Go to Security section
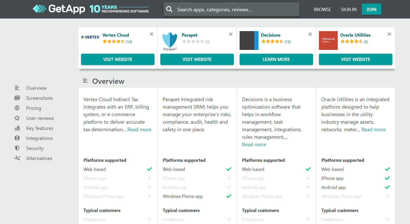This screenshot has width=410, height=224. coord(35,148)
